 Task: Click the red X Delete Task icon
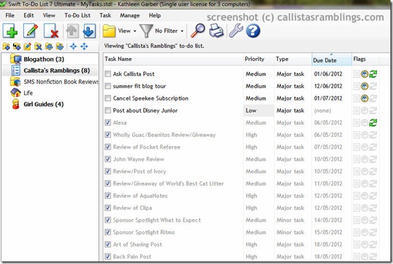(x=51, y=31)
